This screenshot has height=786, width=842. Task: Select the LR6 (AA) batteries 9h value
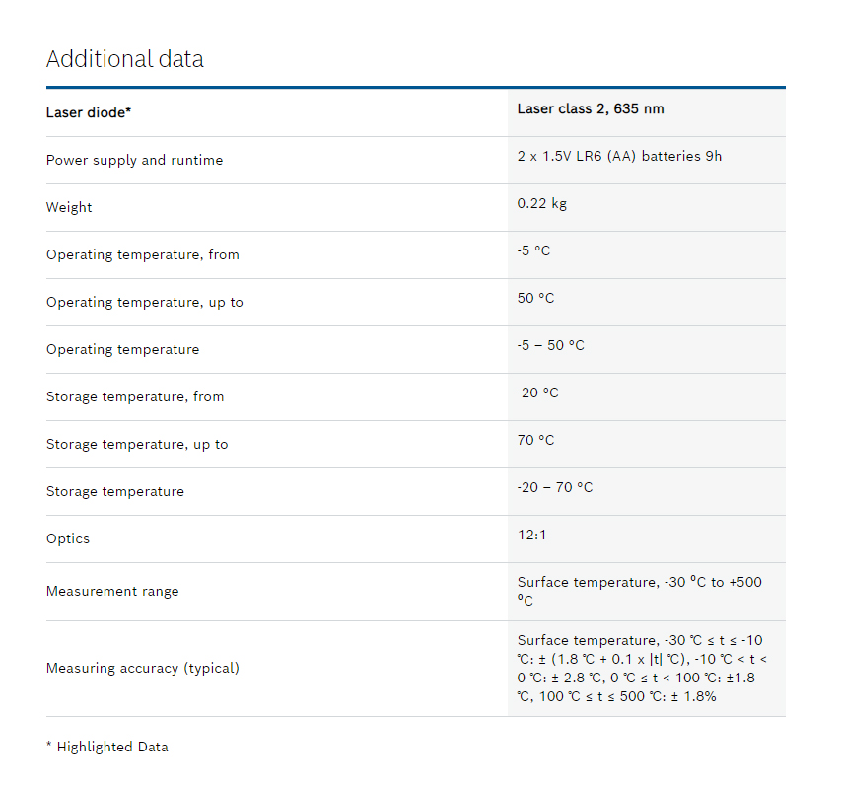coord(618,156)
